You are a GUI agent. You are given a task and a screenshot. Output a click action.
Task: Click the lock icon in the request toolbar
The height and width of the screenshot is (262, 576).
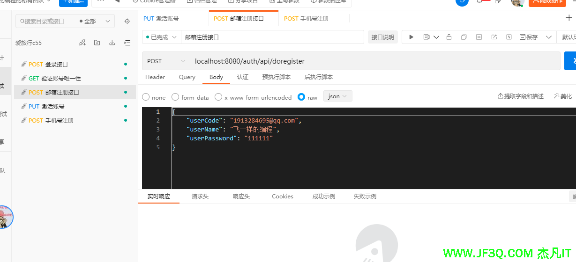449,37
